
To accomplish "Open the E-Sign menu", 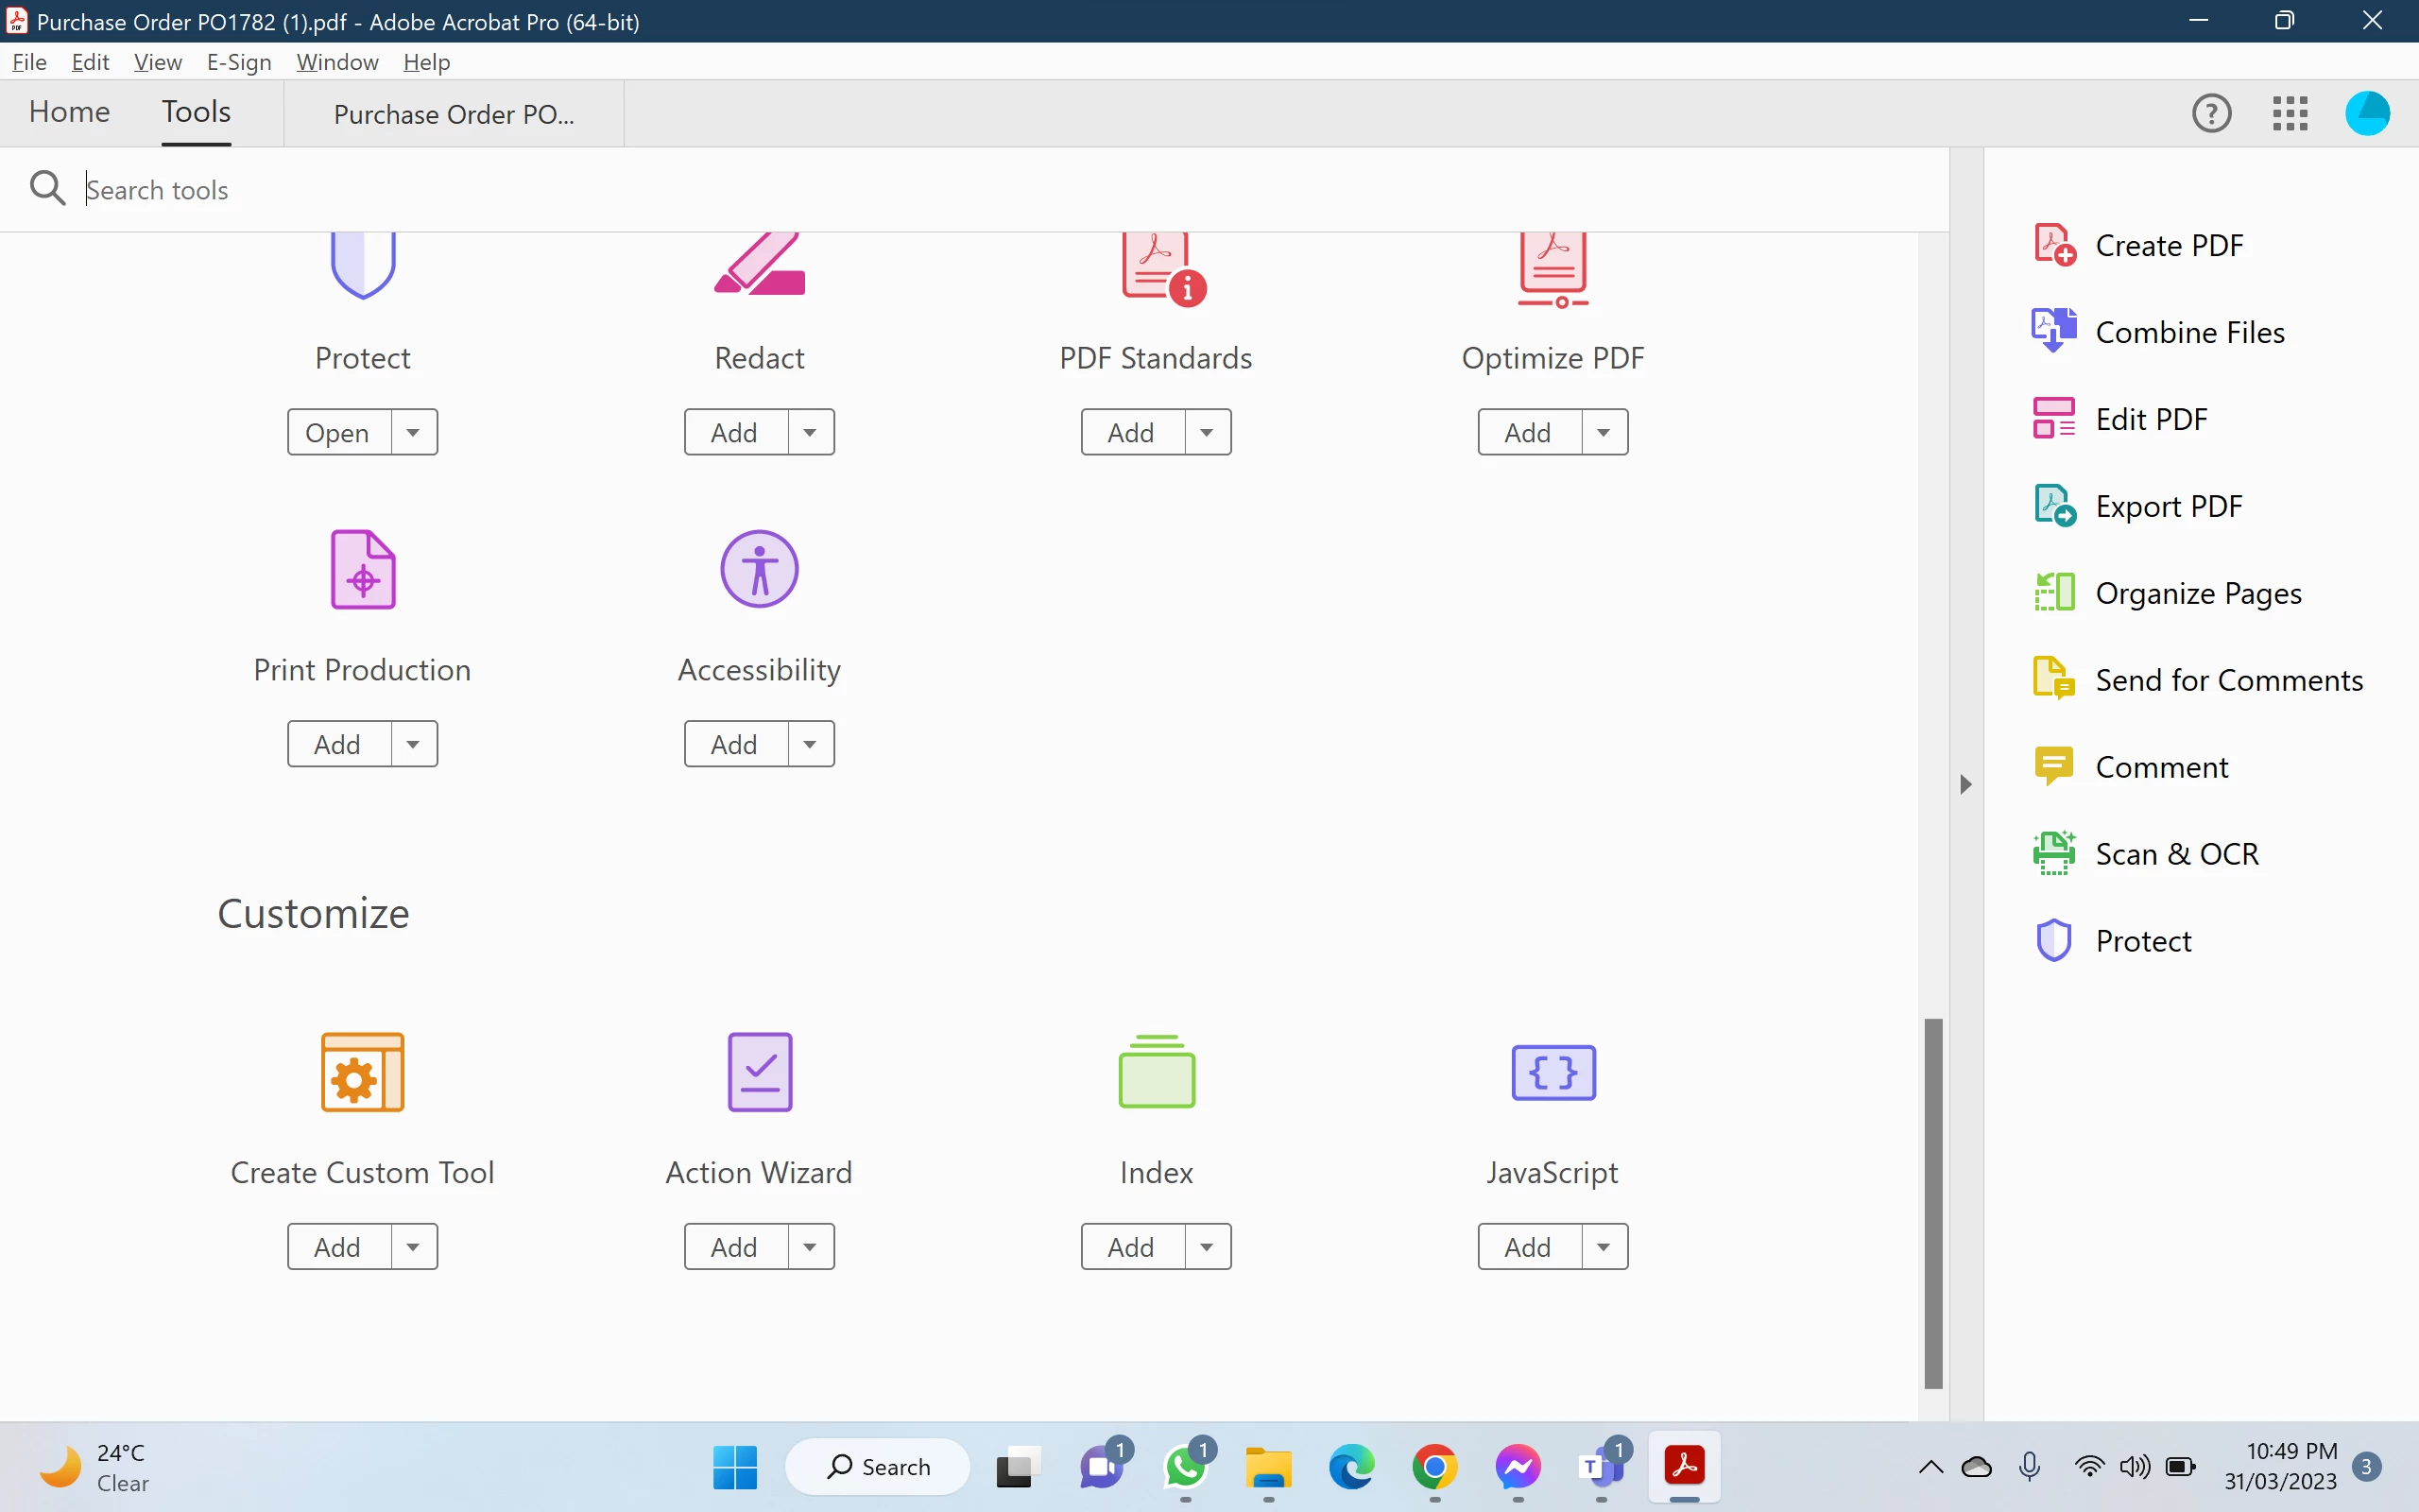I will coord(239,62).
